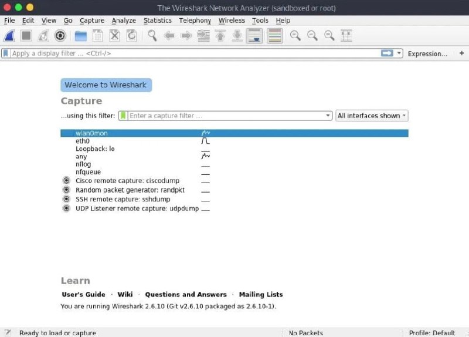Focus the capture filter input field

226,116
